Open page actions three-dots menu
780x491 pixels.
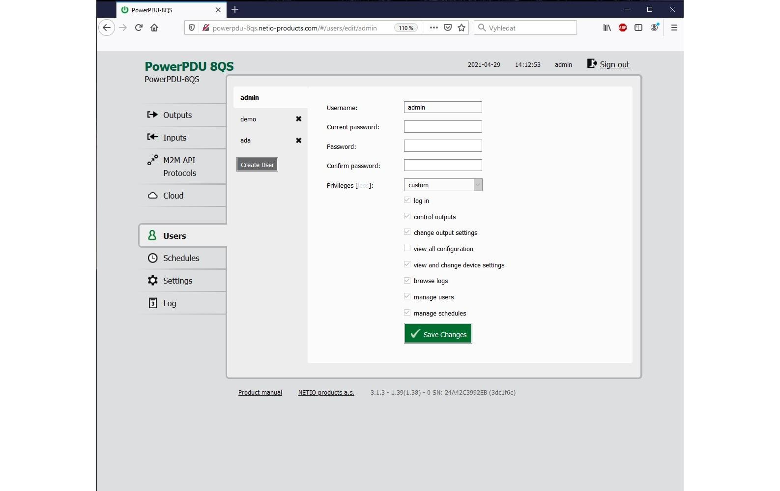click(x=433, y=28)
